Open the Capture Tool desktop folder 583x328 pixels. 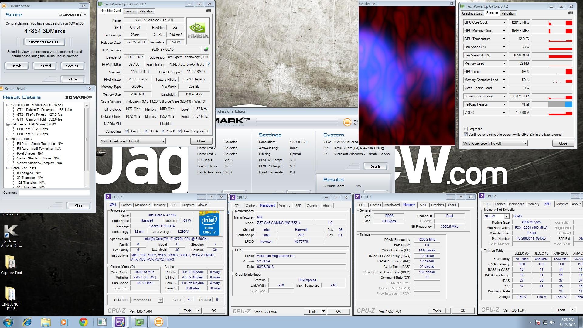(x=11, y=264)
